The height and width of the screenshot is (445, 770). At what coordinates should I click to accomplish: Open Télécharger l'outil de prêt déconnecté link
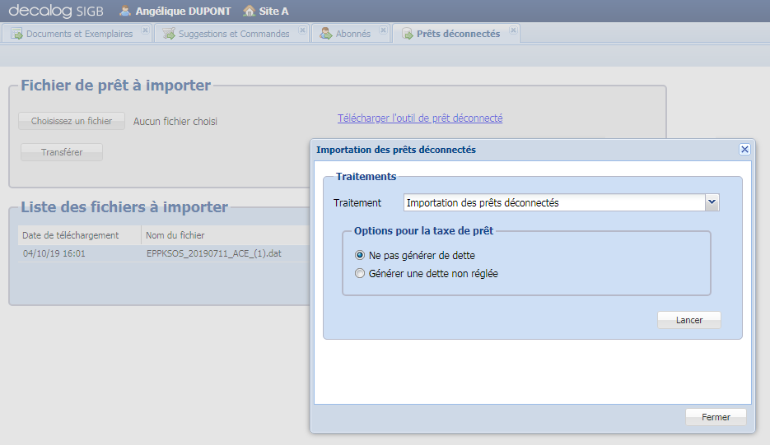pos(420,118)
